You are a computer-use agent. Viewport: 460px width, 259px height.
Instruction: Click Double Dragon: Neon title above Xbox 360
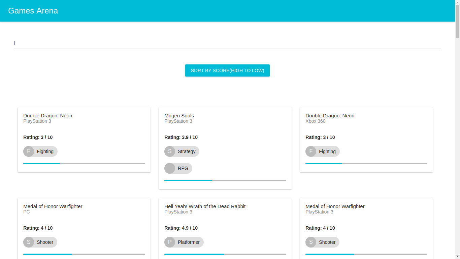pyautogui.click(x=330, y=116)
